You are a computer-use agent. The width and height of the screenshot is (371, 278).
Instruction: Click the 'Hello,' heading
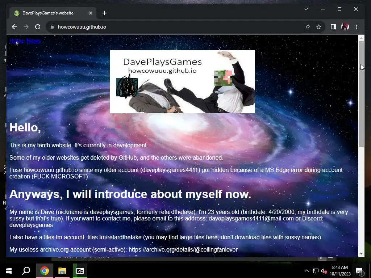[25, 128]
